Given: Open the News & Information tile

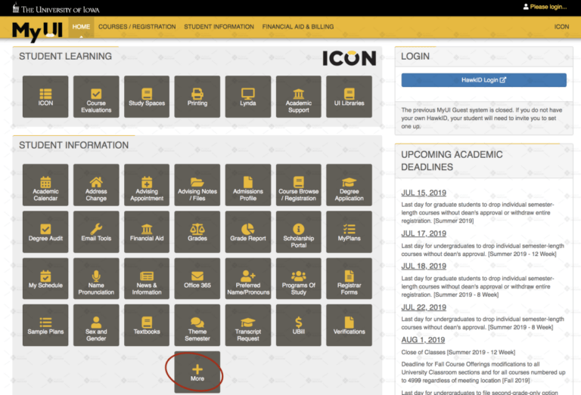Looking at the screenshot, I should tap(147, 279).
